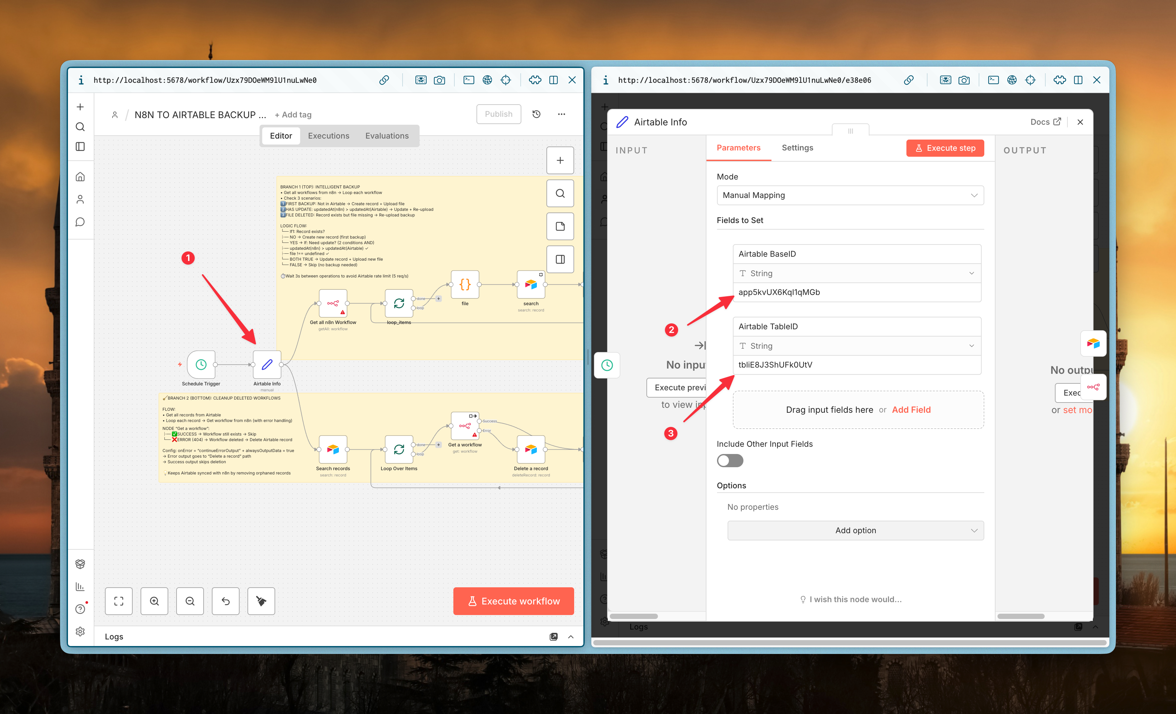
Task: Click the Airtable TableID value field
Action: (857, 365)
